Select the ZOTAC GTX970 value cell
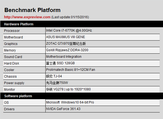This screenshot has height=119, width=163. tap(66, 44)
